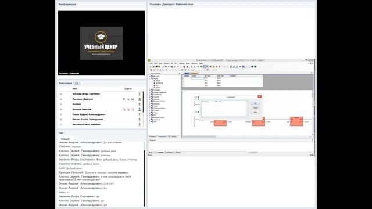Mute Лысенко Дмитрий's microphone icon

124,99
